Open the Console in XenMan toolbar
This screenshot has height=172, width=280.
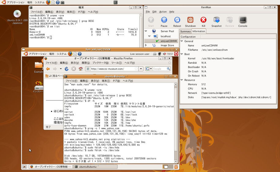pos(243,20)
